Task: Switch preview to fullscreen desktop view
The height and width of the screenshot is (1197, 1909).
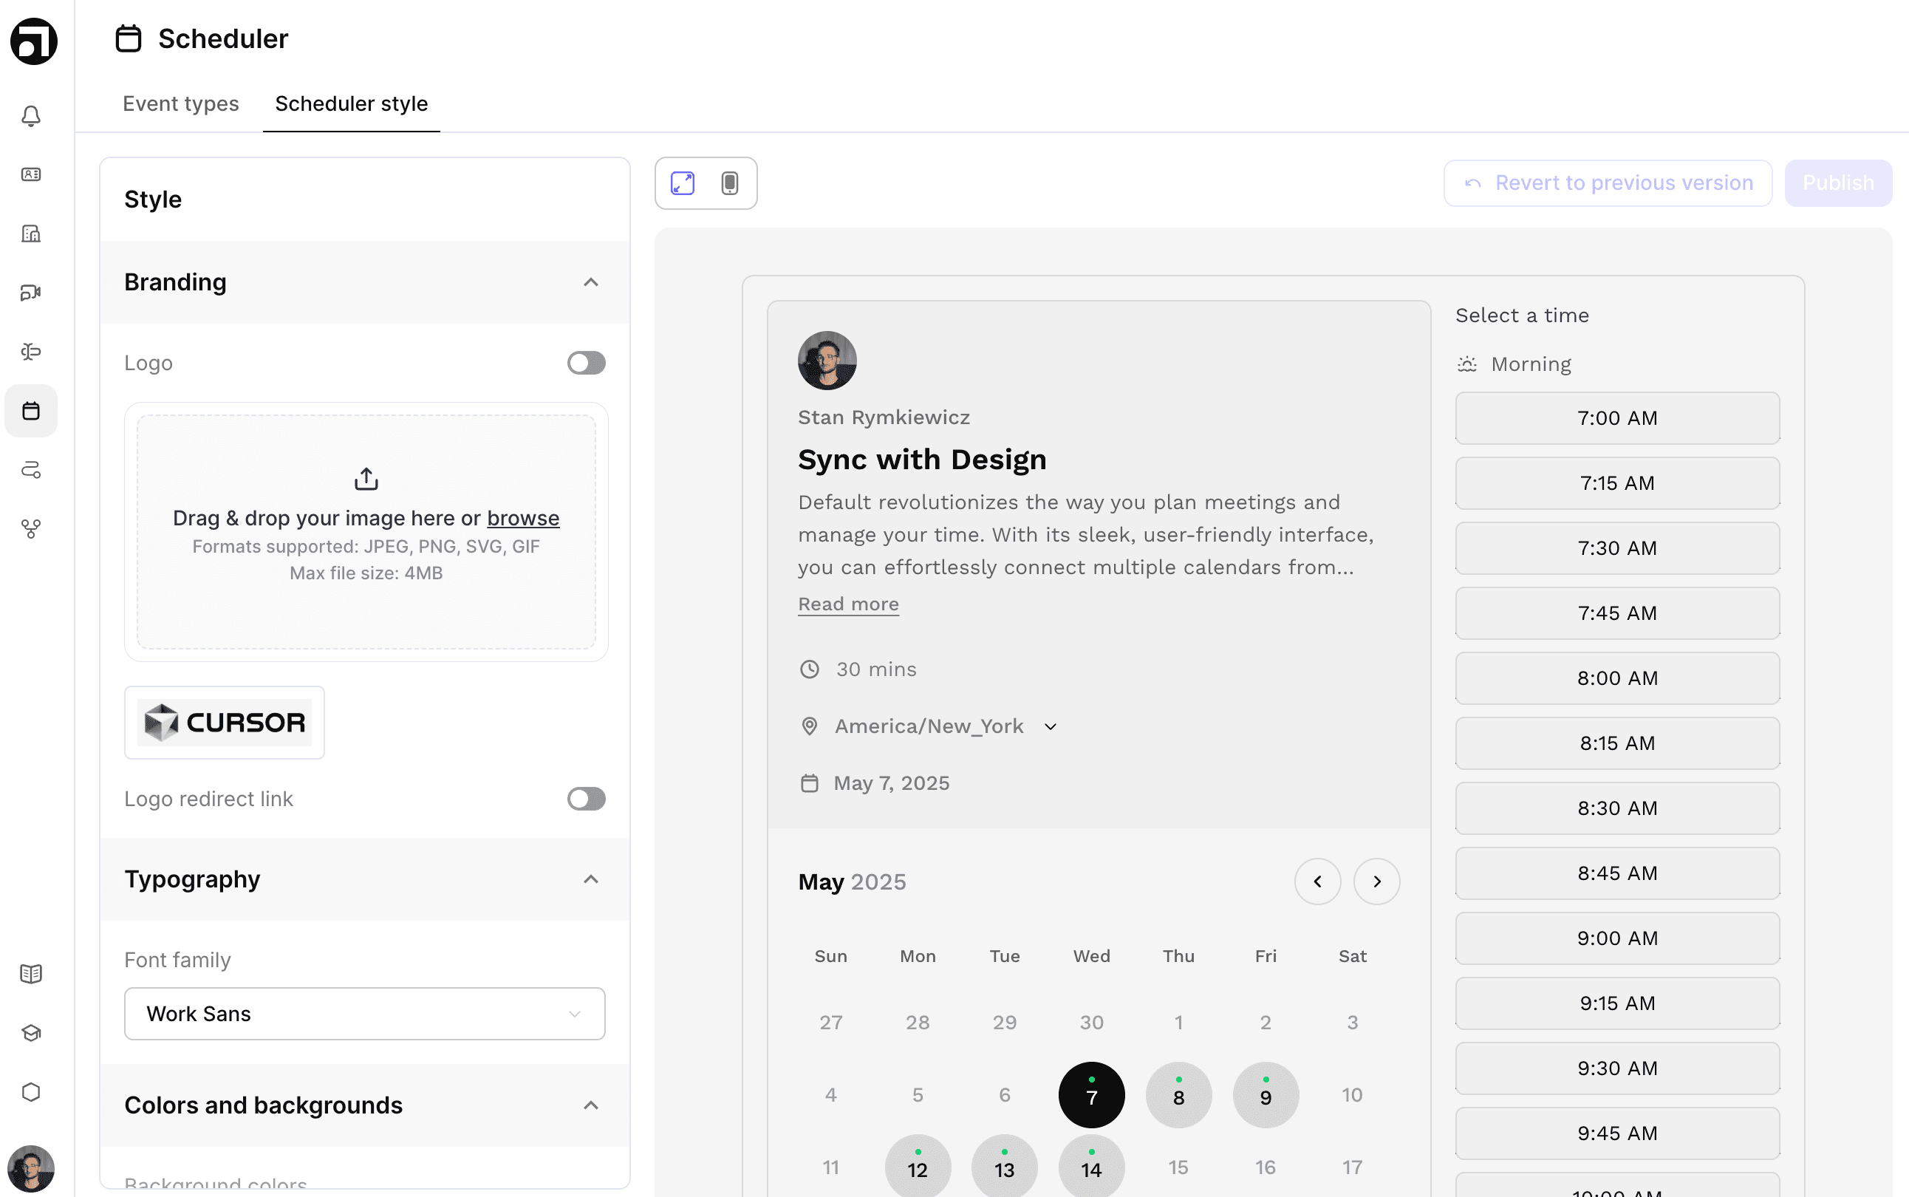Action: tap(682, 183)
